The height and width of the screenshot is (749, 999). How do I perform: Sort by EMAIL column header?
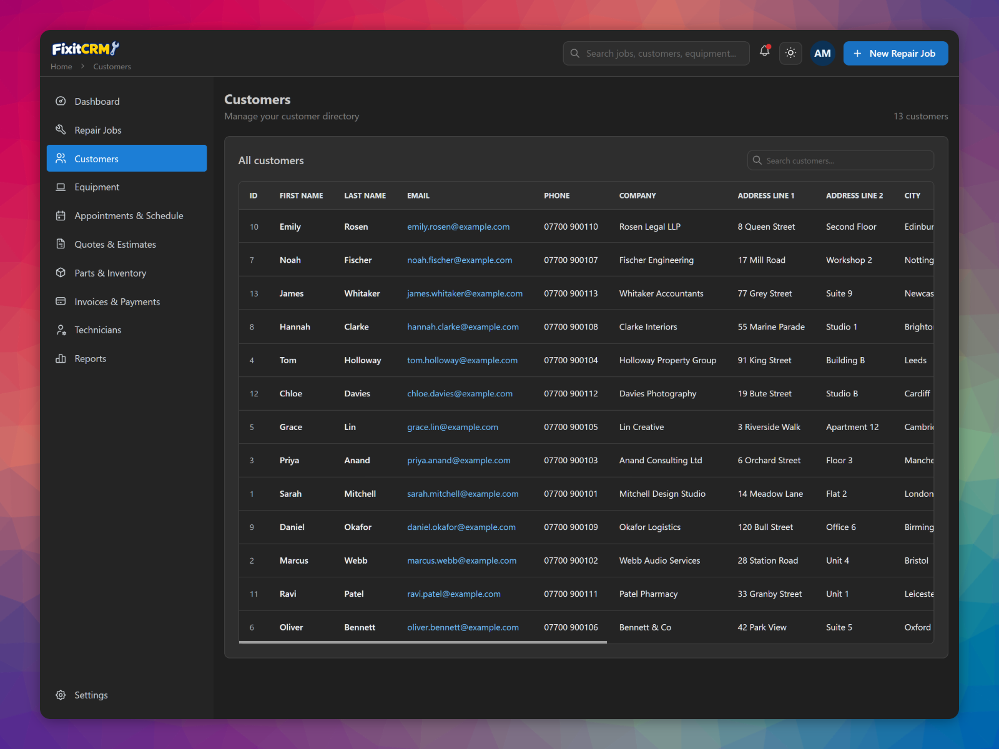418,196
